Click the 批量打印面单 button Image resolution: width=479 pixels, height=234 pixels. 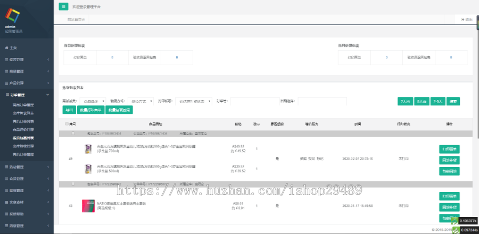point(90,110)
